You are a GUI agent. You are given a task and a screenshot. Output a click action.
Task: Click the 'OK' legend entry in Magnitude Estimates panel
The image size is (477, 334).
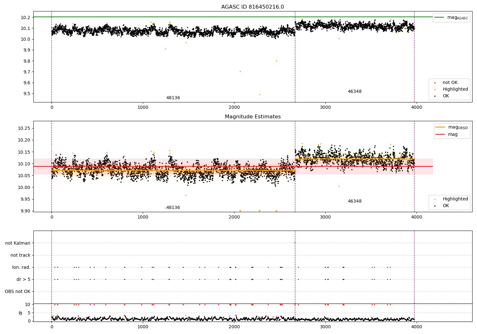[x=441, y=205]
